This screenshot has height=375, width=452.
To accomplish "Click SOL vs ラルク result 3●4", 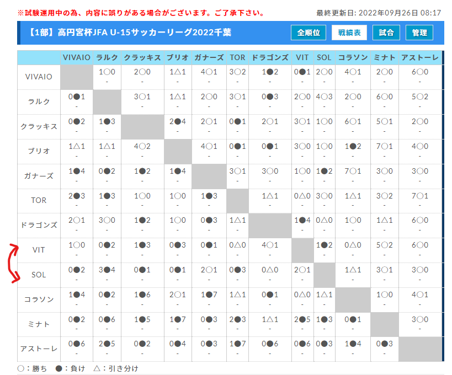I will (107, 270).
